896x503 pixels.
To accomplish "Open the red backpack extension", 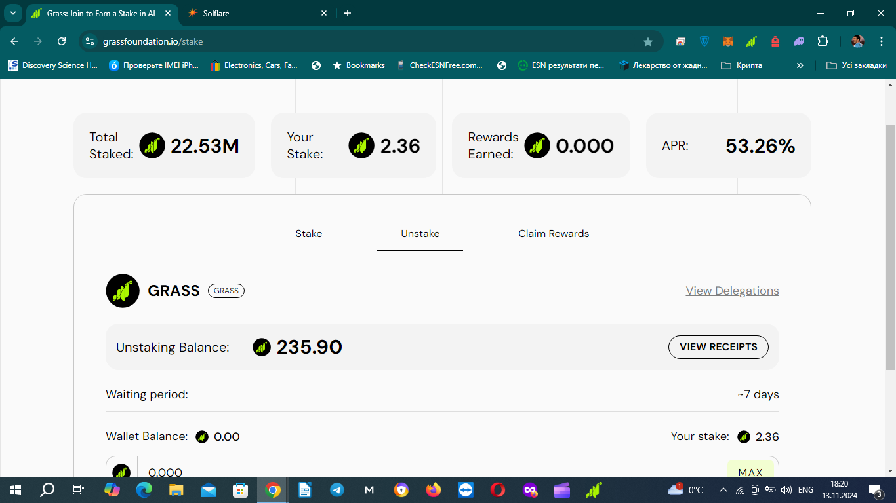I will (775, 41).
